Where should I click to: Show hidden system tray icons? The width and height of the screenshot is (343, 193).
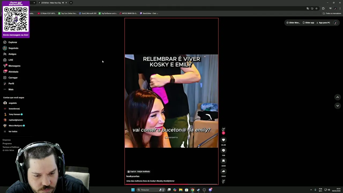[x=311, y=190]
